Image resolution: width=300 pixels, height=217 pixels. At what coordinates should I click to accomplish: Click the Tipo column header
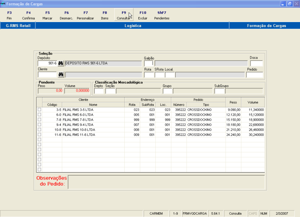206,105
